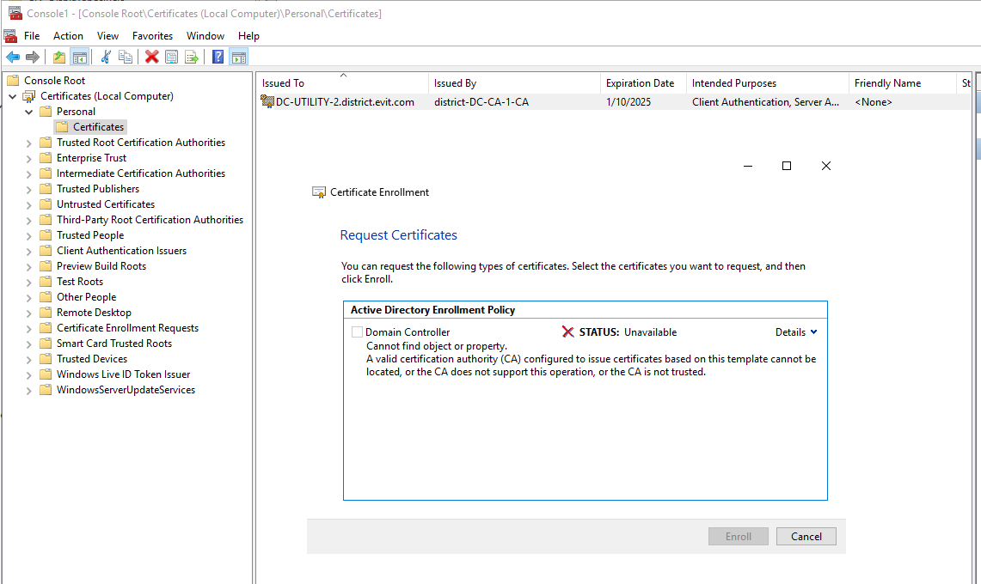Select the DC-UTILITY-2.district.evit.com certificate row

616,102
